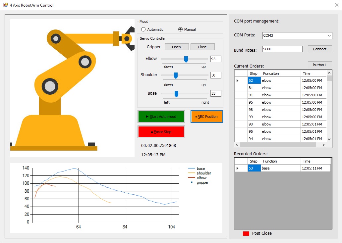Click the red Post Close indicator

(246, 233)
